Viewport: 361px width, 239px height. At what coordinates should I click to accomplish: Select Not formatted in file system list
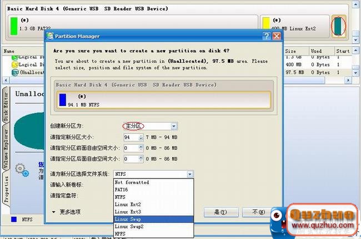click(x=153, y=182)
